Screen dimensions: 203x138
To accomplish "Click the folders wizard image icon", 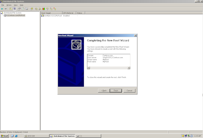I will [x=76, y=45].
